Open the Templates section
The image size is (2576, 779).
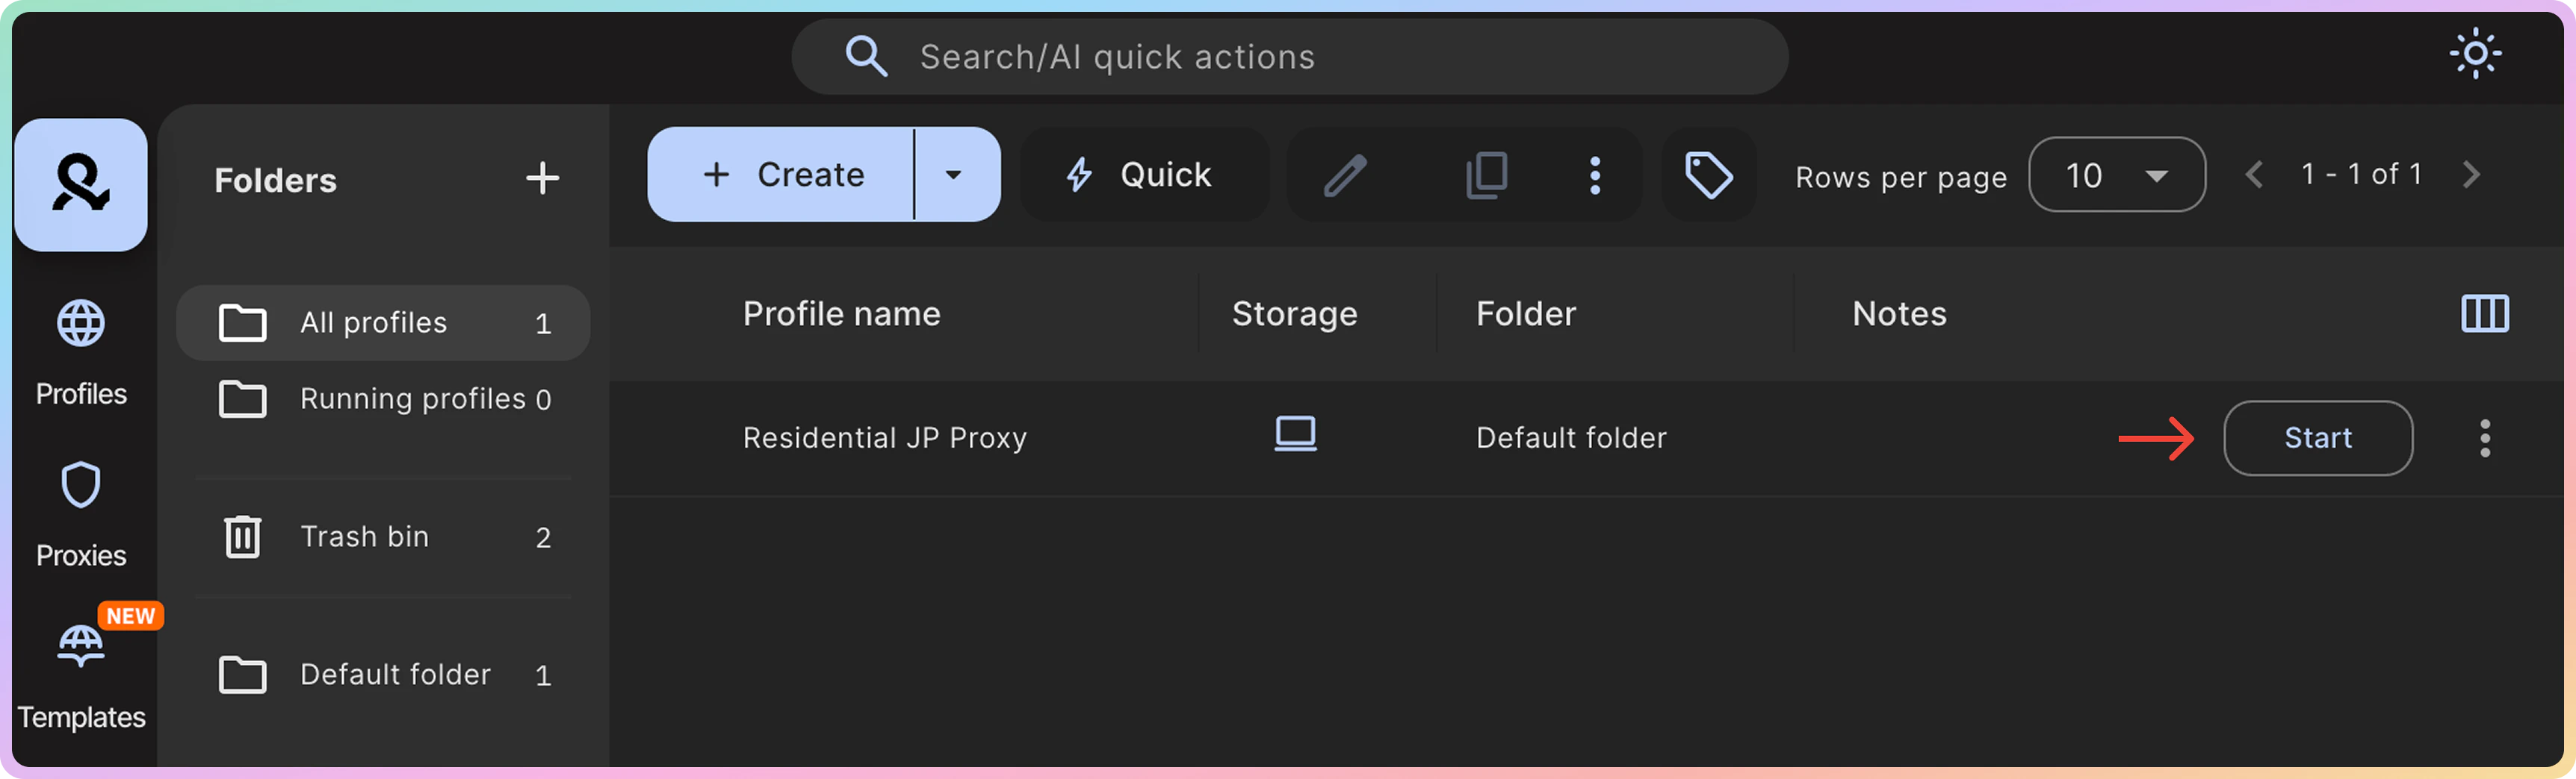81,675
